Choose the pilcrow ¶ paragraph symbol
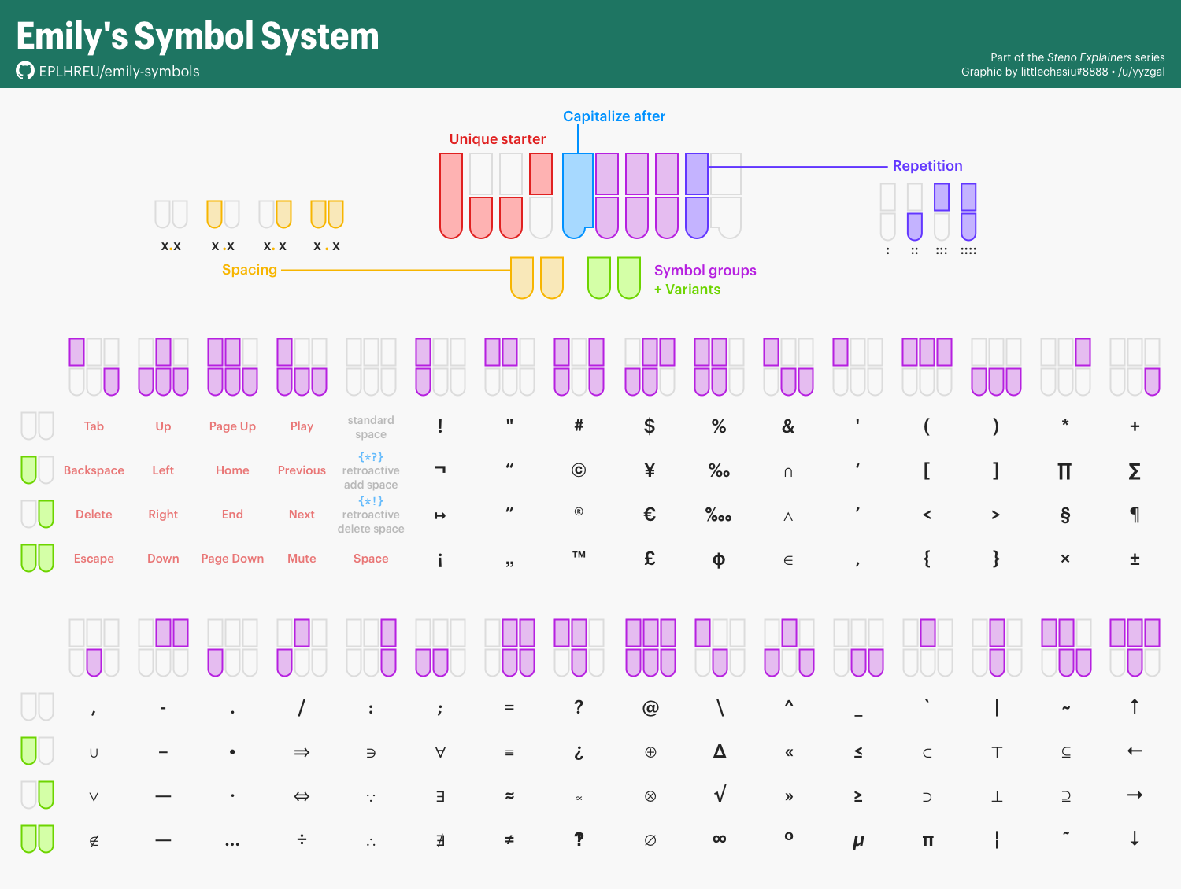The image size is (1181, 889). click(x=1135, y=515)
